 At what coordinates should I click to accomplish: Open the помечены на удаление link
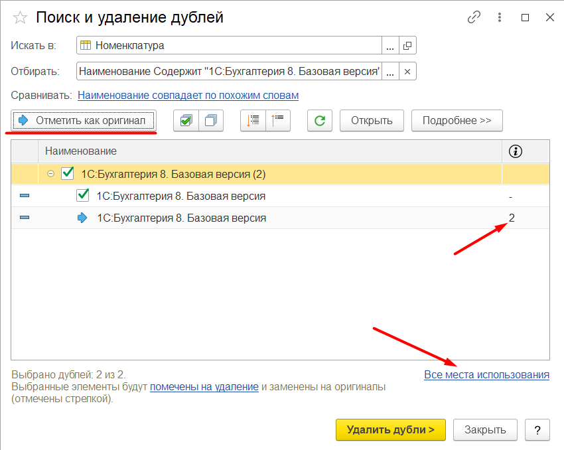[204, 387]
